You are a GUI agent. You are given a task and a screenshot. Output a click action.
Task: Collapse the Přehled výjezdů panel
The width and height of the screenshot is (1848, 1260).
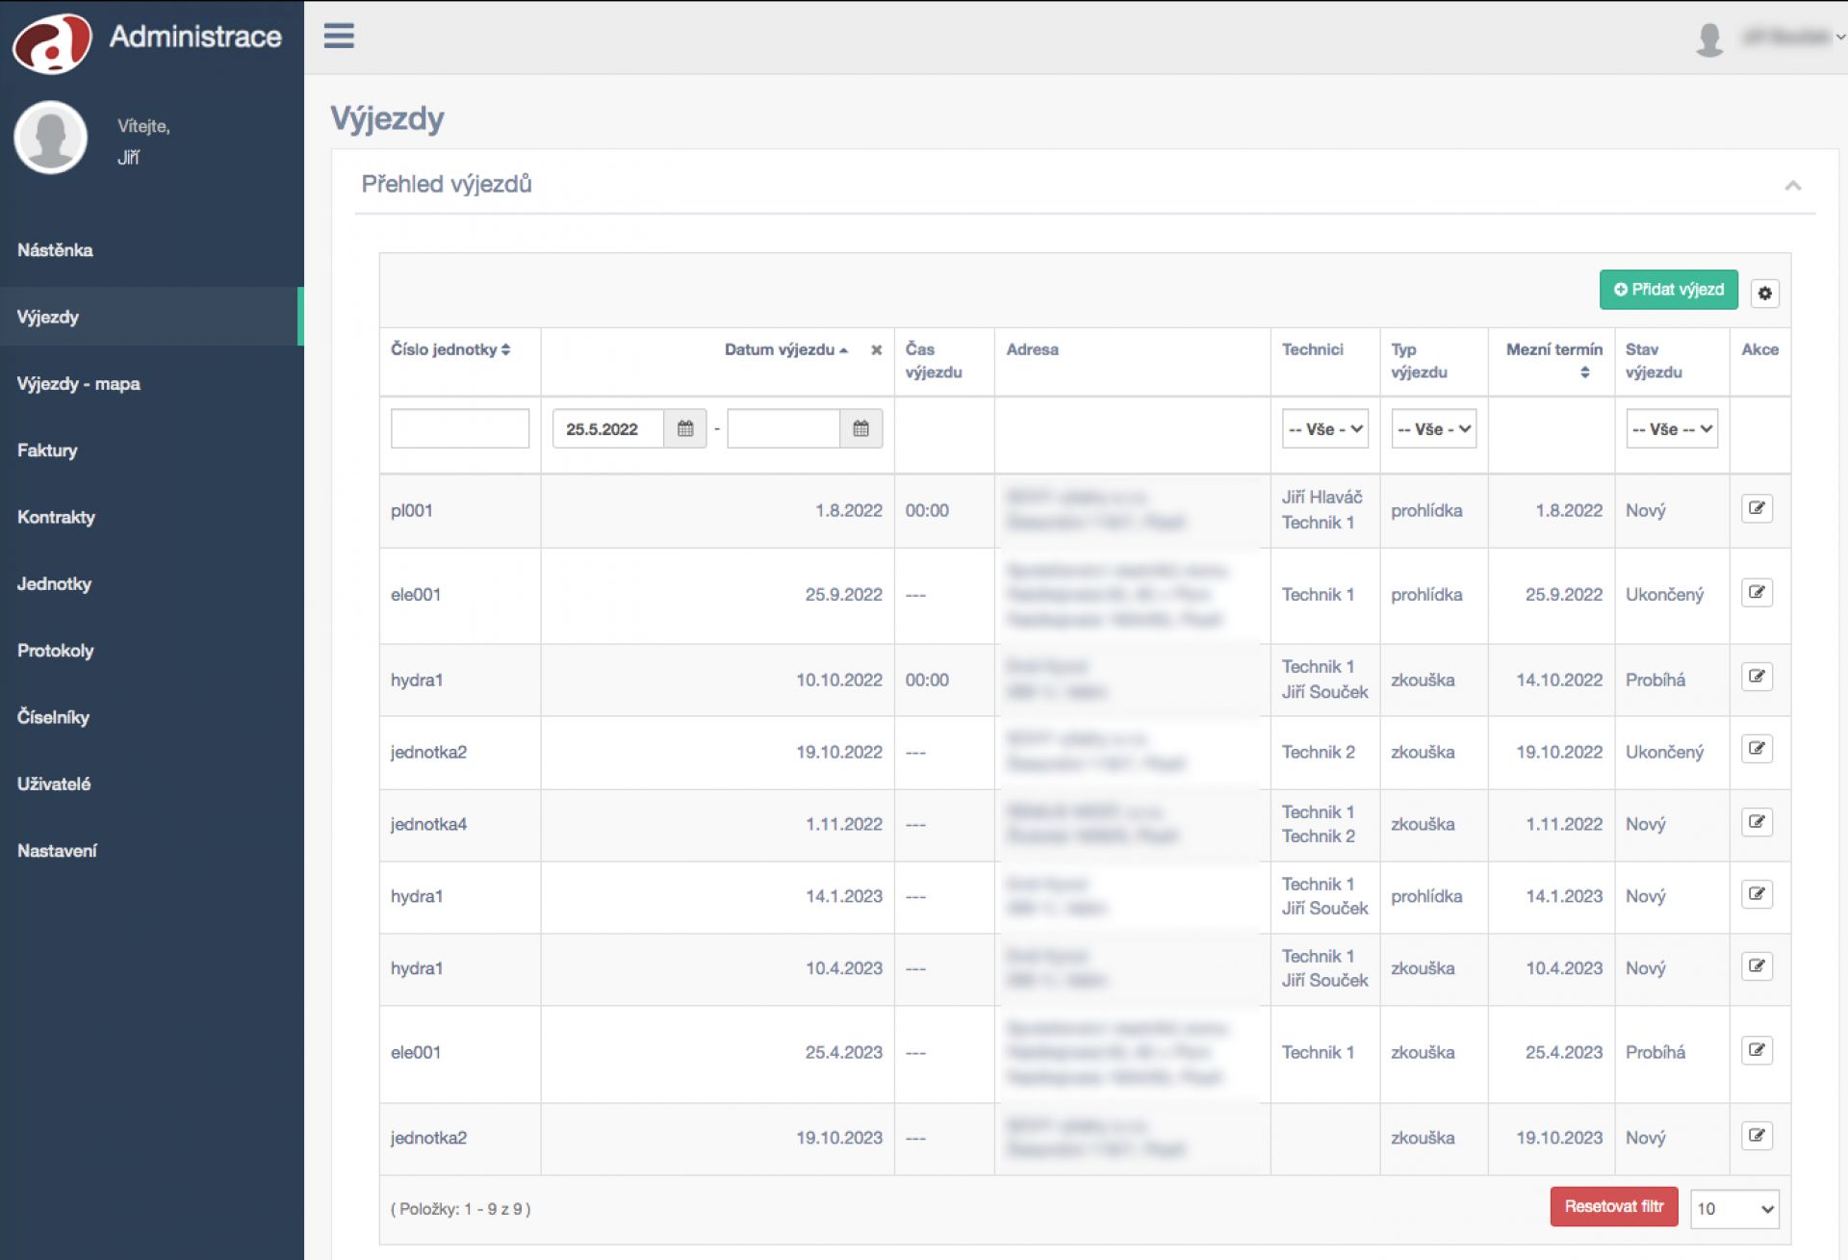coord(1792,186)
